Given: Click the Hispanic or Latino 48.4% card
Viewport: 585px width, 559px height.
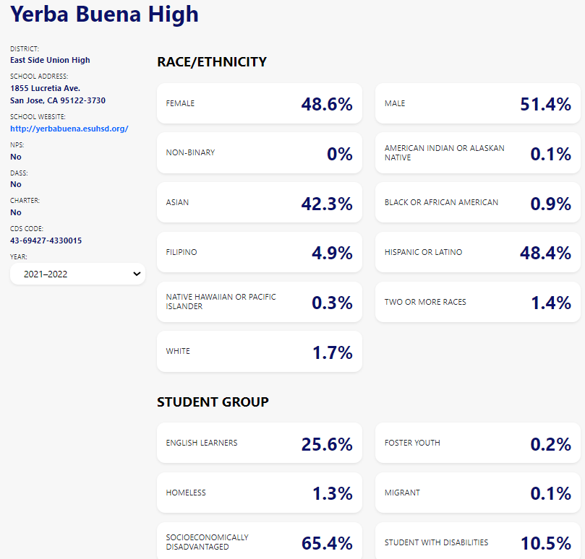Looking at the screenshot, I should 477,252.
